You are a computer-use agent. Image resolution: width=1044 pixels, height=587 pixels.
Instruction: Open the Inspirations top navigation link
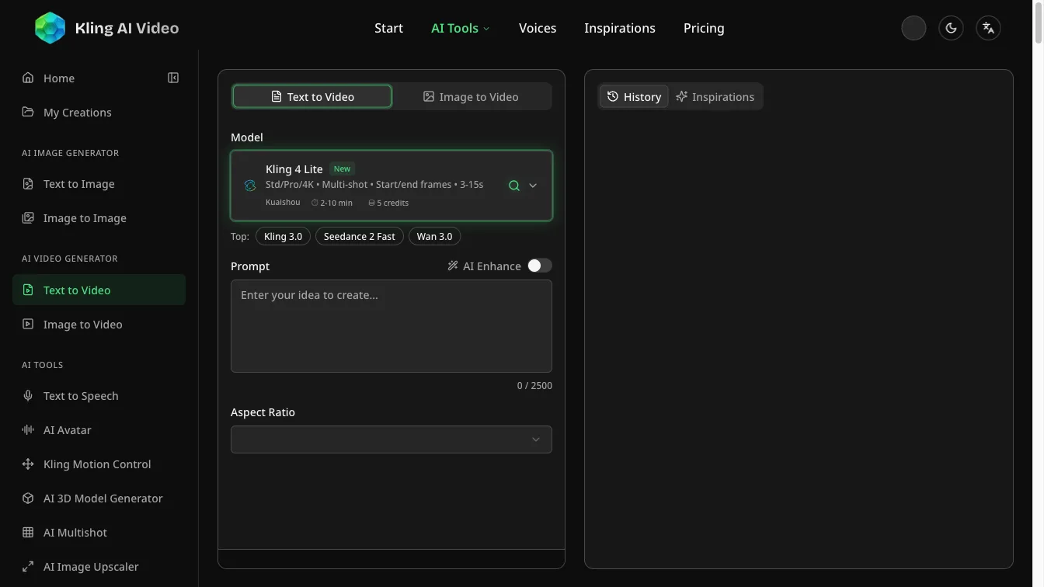coord(620,28)
